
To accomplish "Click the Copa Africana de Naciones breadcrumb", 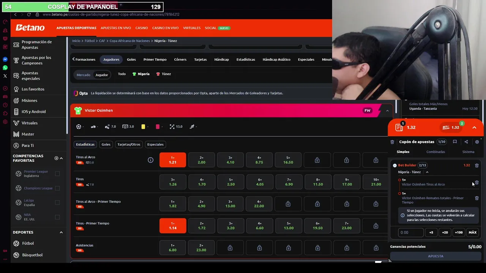I will (129, 41).
